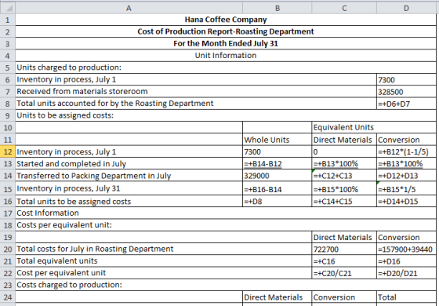Click 'For the Month Ended July 31' cell

point(226,43)
